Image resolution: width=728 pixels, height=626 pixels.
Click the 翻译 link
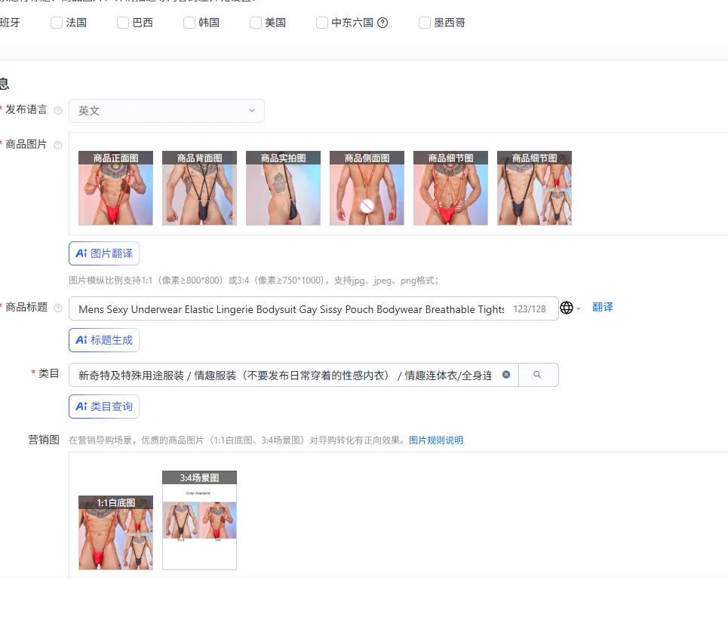(603, 307)
